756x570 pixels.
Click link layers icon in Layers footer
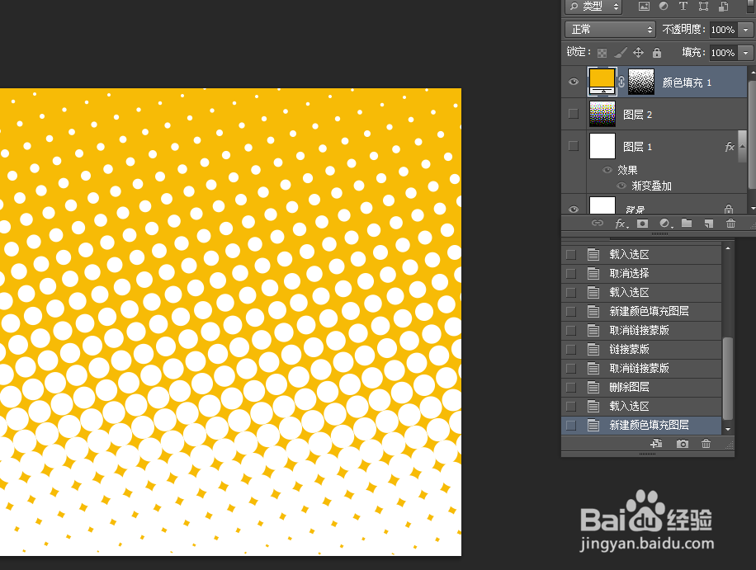598,223
